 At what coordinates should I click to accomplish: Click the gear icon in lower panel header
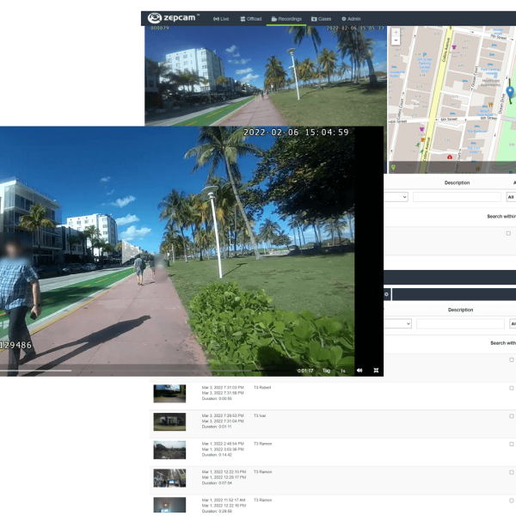(x=387, y=294)
